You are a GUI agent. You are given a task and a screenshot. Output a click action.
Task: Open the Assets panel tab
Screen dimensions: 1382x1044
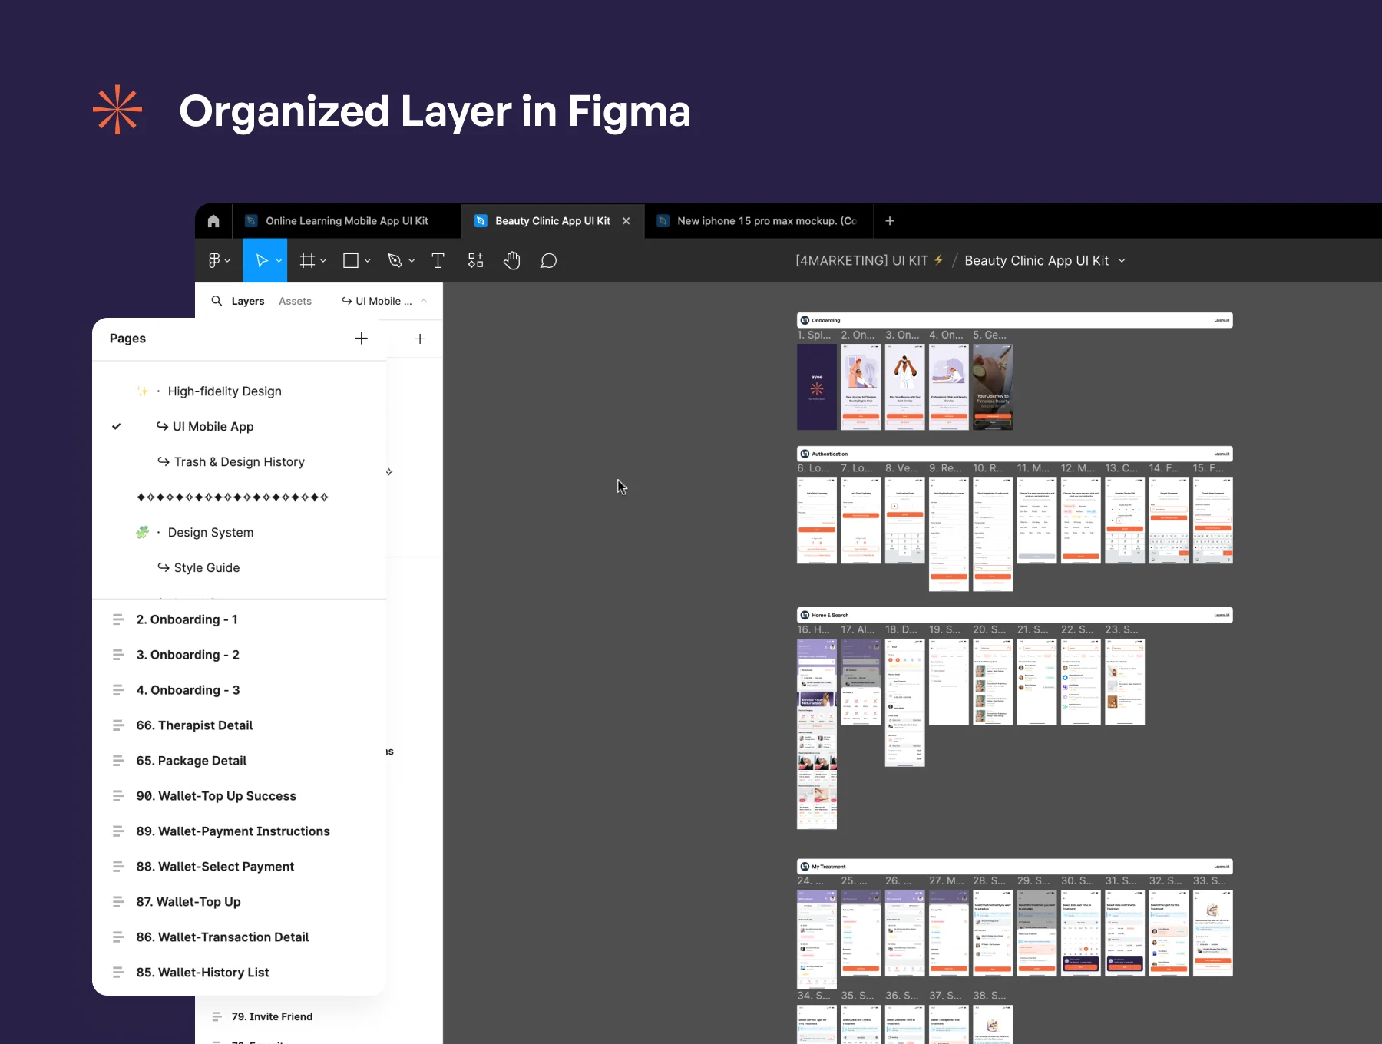[295, 301]
